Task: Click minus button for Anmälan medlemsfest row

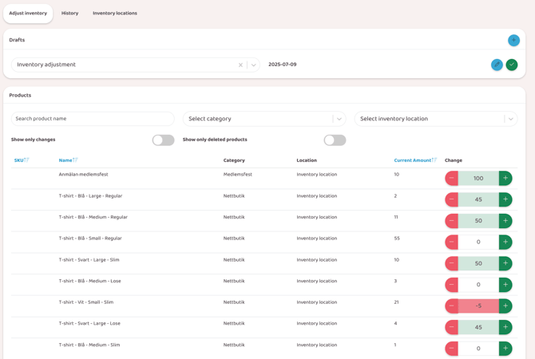Action: (451, 179)
